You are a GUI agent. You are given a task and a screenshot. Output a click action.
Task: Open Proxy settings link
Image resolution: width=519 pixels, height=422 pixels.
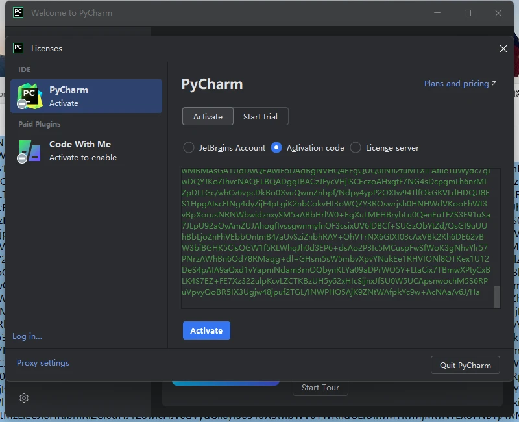coord(43,363)
